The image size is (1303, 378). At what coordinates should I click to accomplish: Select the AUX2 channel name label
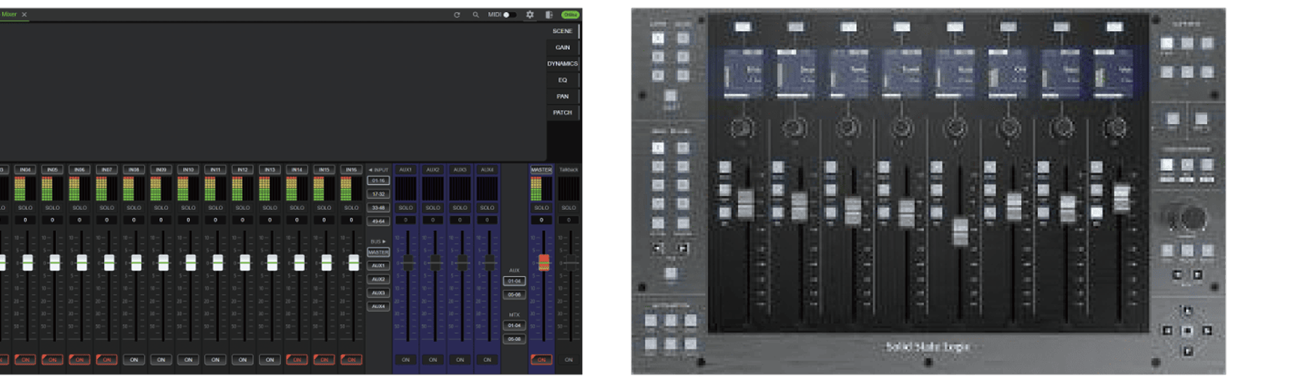tap(433, 169)
